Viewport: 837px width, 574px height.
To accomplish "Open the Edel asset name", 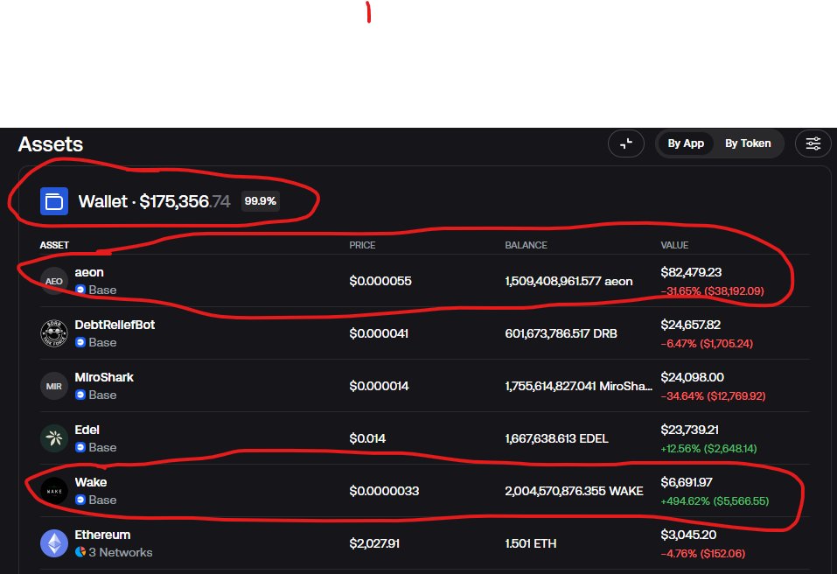I will pyautogui.click(x=87, y=430).
